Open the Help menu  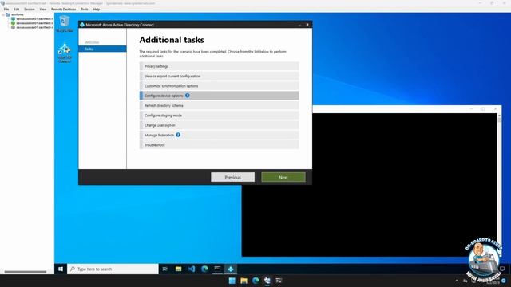(97, 9)
